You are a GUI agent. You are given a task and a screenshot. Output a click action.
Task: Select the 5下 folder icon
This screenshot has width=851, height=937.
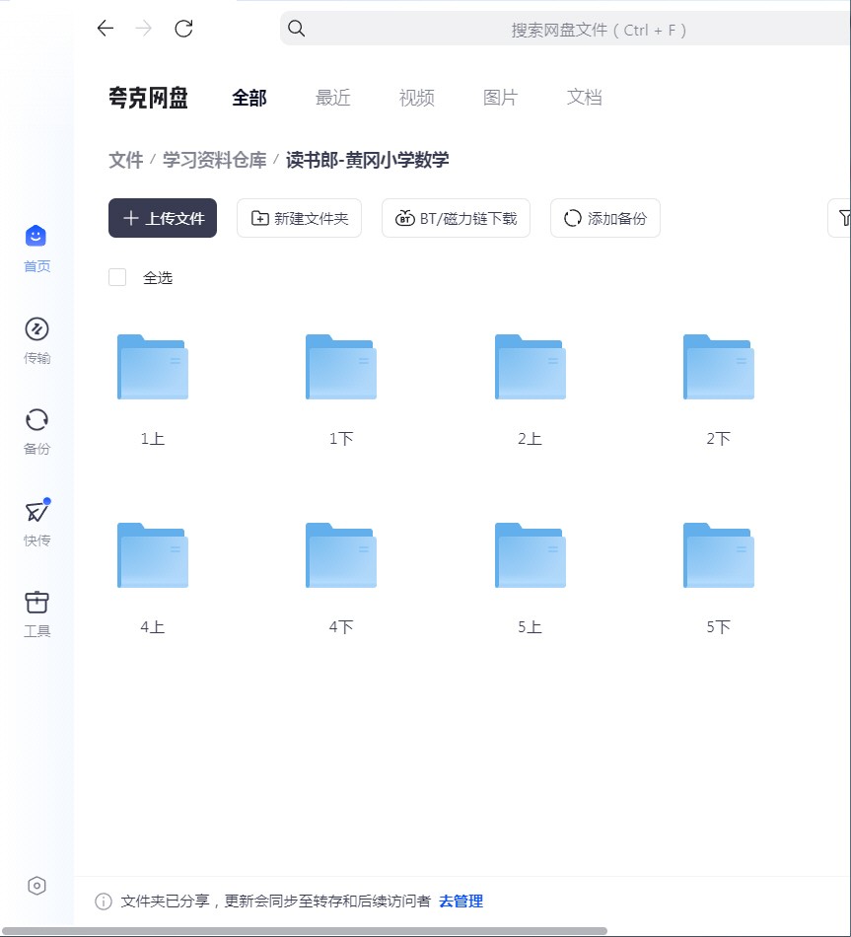719,554
